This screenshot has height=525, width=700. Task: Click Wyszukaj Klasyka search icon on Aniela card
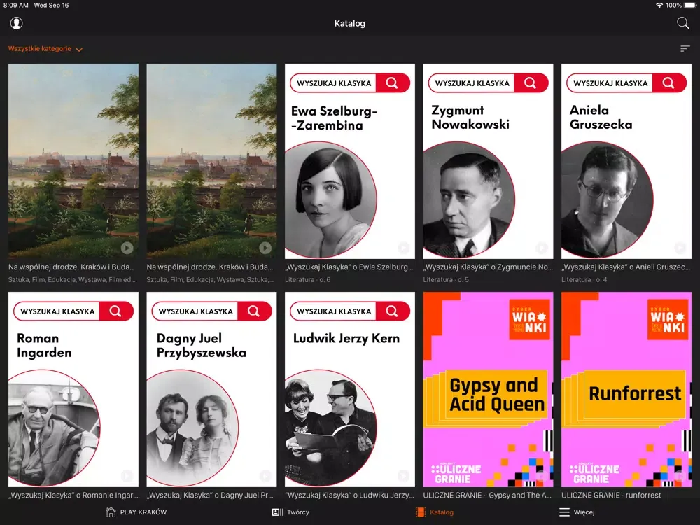668,83
